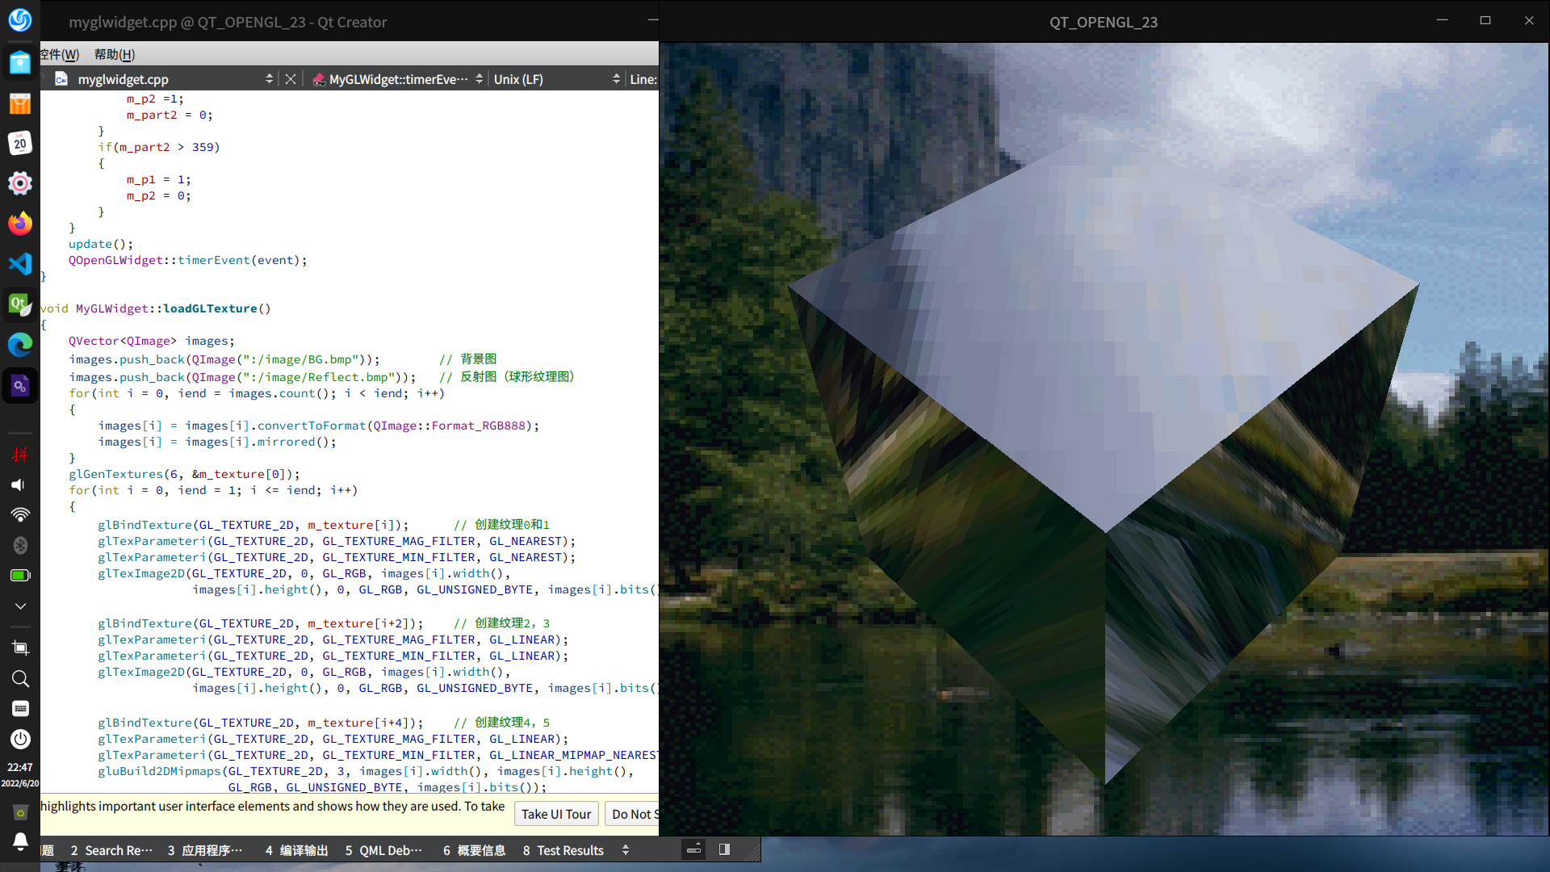
Task: Open Firefox from the dock
Action: click(x=20, y=224)
